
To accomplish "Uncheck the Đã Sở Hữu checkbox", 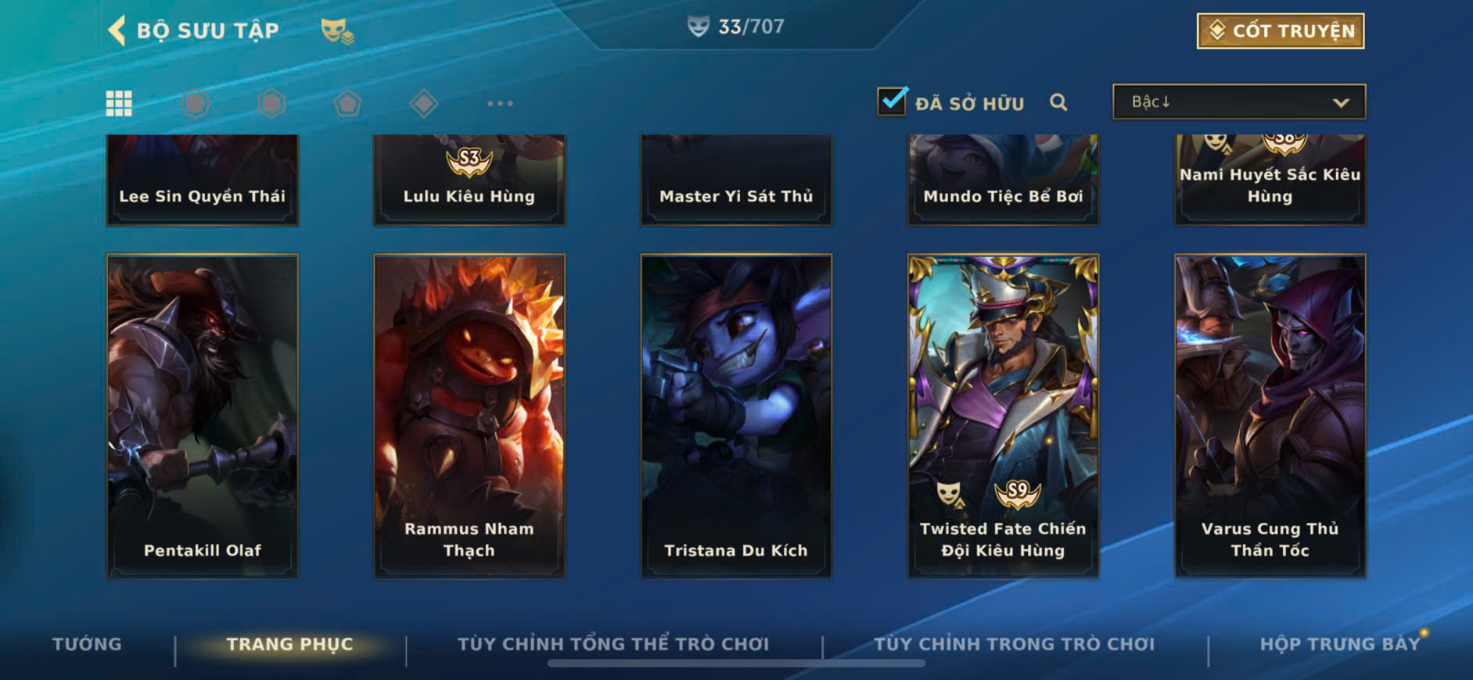I will pos(893,101).
